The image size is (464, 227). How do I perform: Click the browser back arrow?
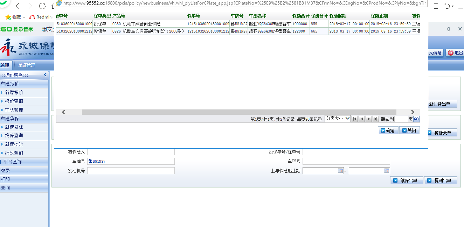pyautogui.click(x=18, y=6)
